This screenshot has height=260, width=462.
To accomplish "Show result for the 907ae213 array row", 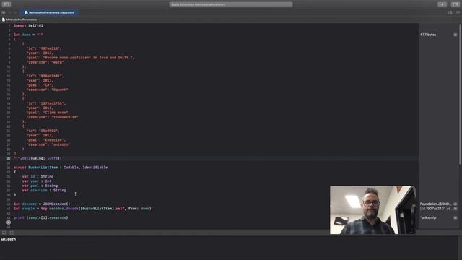I will [456, 209].
